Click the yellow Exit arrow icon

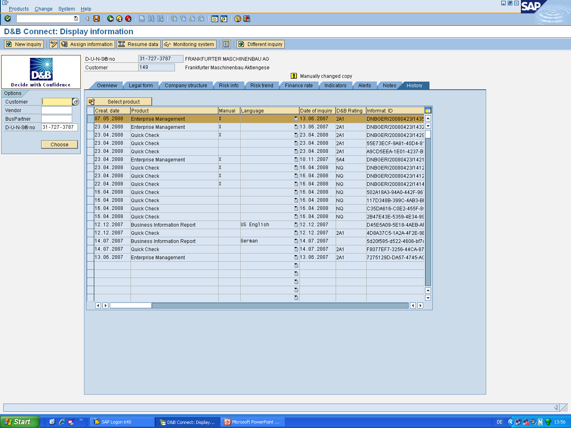120,19
